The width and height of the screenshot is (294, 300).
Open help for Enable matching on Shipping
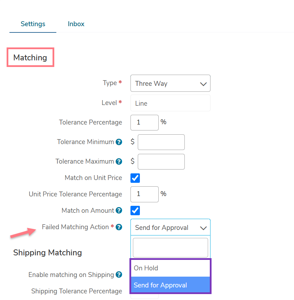119,275
